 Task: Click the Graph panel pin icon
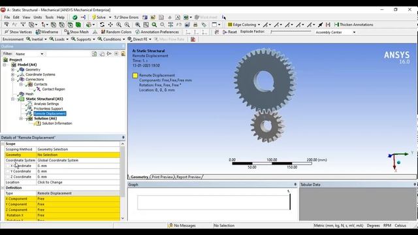pos(295,184)
